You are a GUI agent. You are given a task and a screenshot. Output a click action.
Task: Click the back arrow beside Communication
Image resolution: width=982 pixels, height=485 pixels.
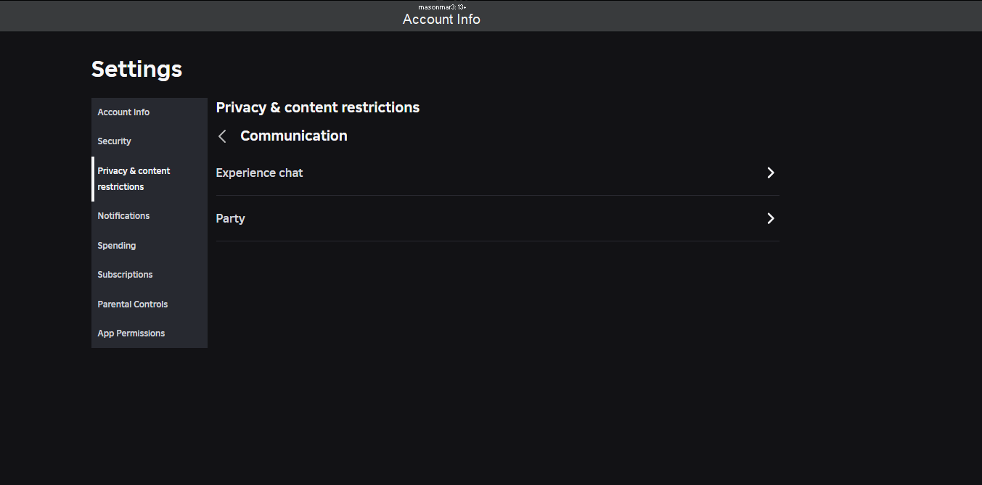223,136
